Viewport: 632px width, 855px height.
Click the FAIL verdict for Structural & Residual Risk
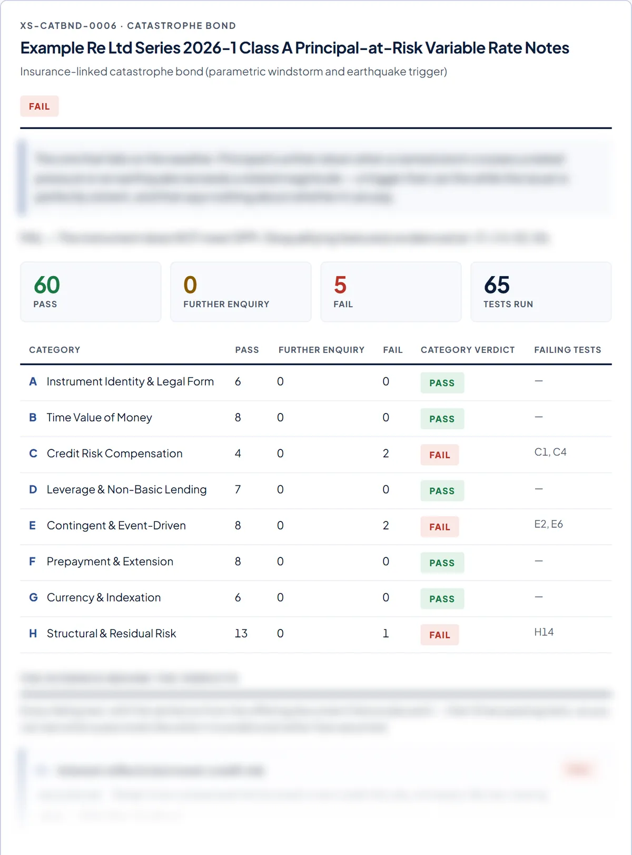coord(440,635)
